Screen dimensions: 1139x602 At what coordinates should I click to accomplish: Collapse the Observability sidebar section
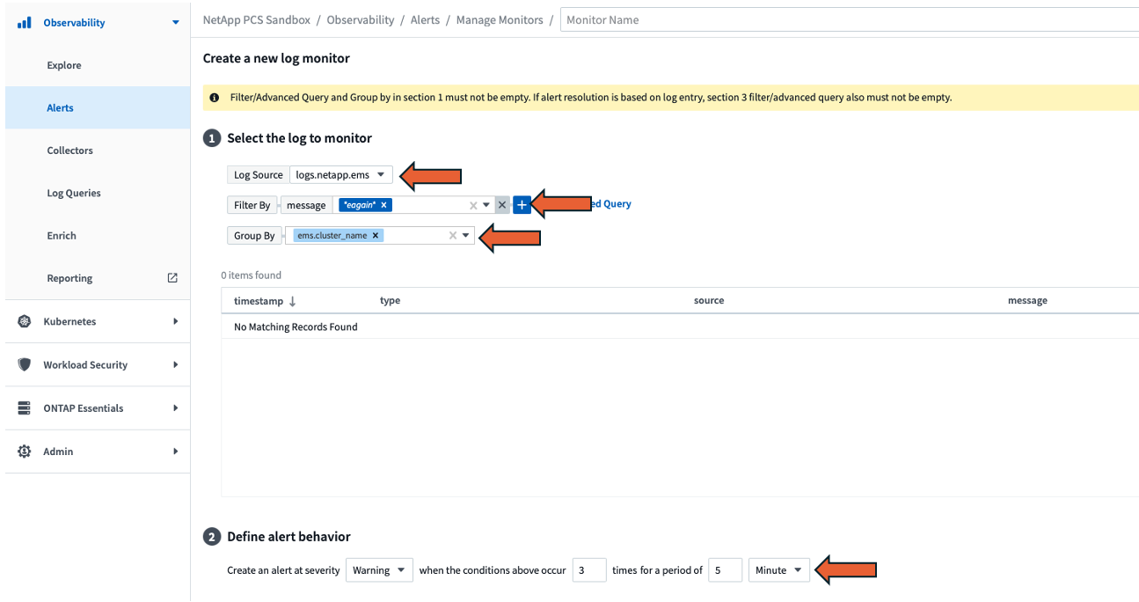point(176,23)
